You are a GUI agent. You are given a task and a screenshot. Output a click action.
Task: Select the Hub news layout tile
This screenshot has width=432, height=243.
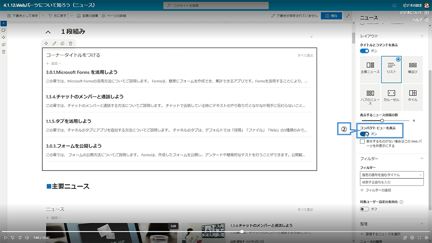pyautogui.click(x=370, y=98)
